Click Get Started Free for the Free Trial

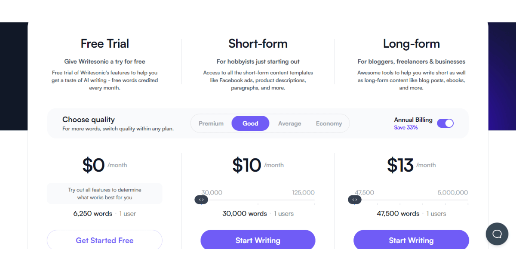(x=104, y=240)
